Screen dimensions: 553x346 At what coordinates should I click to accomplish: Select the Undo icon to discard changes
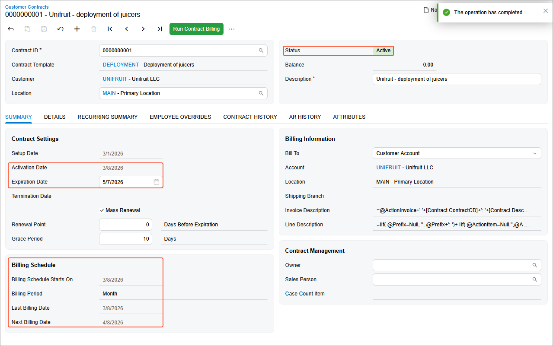tap(60, 29)
